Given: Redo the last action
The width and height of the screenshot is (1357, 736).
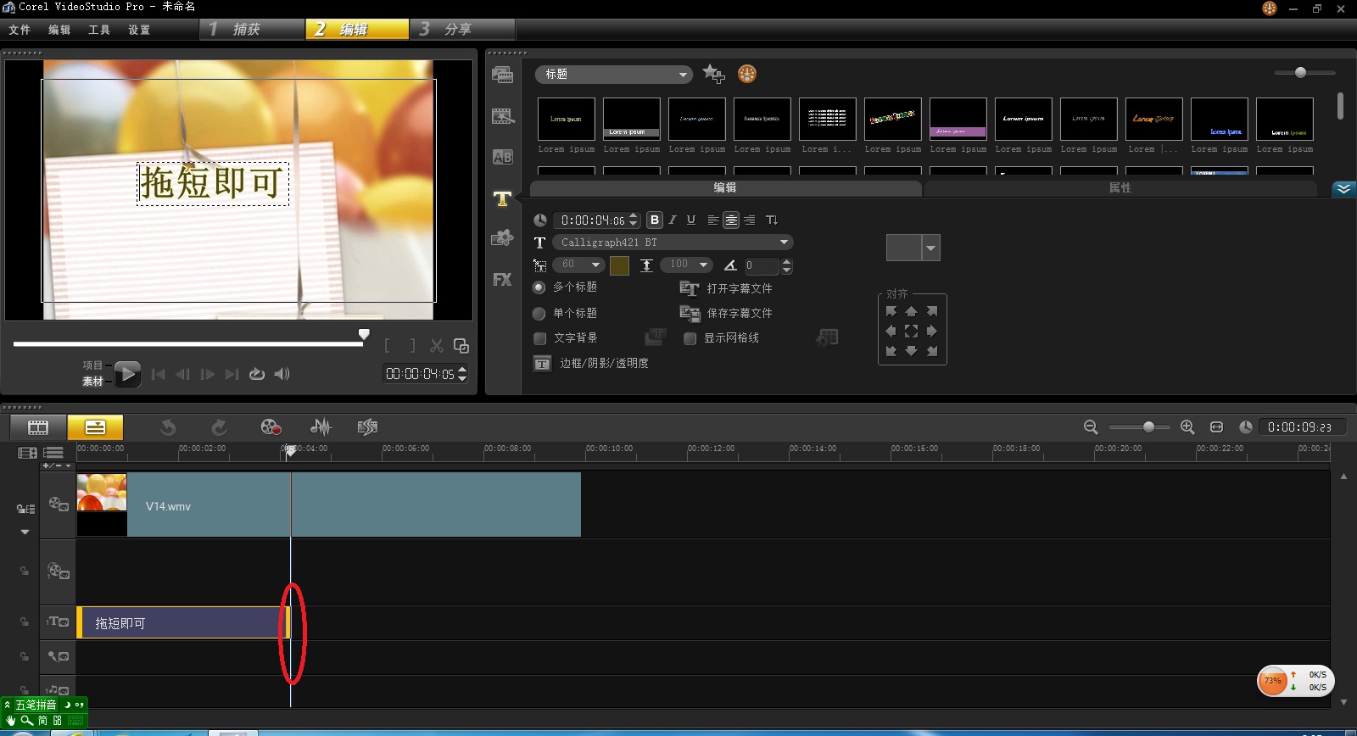Looking at the screenshot, I should point(219,427).
